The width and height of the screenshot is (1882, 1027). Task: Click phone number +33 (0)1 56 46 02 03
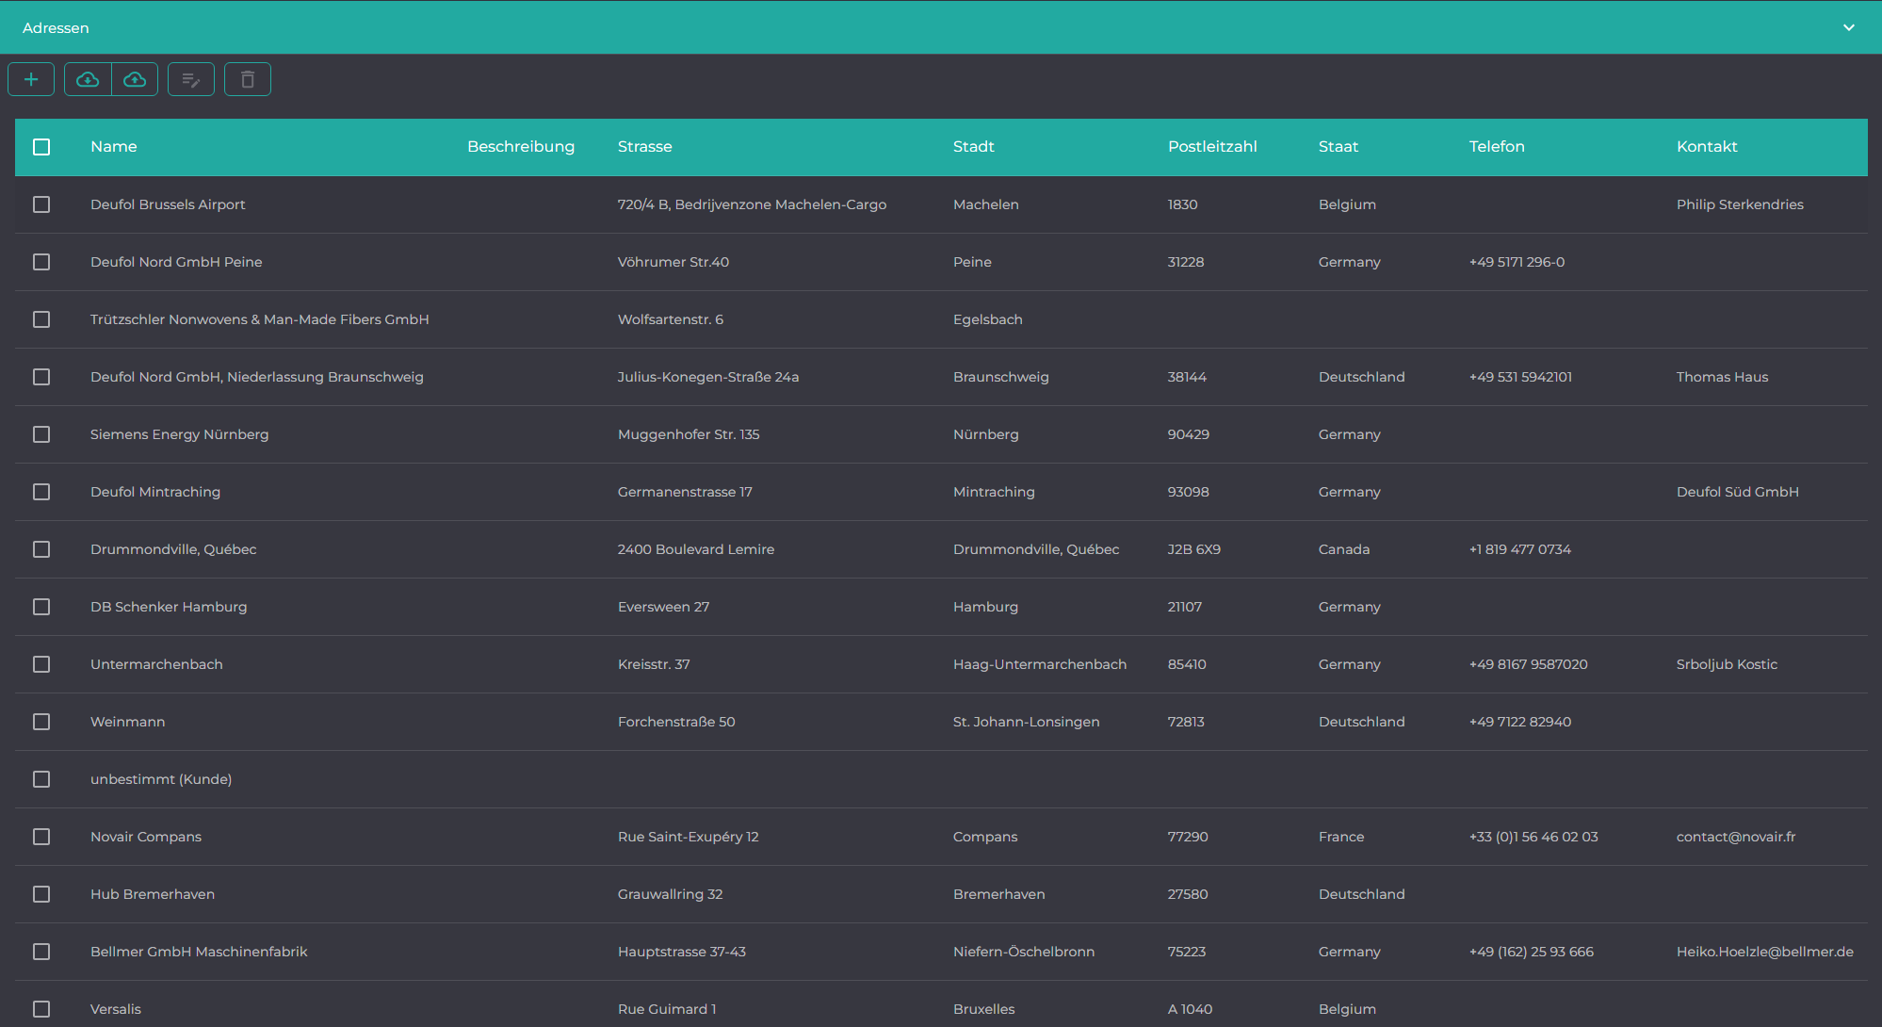(x=1533, y=837)
